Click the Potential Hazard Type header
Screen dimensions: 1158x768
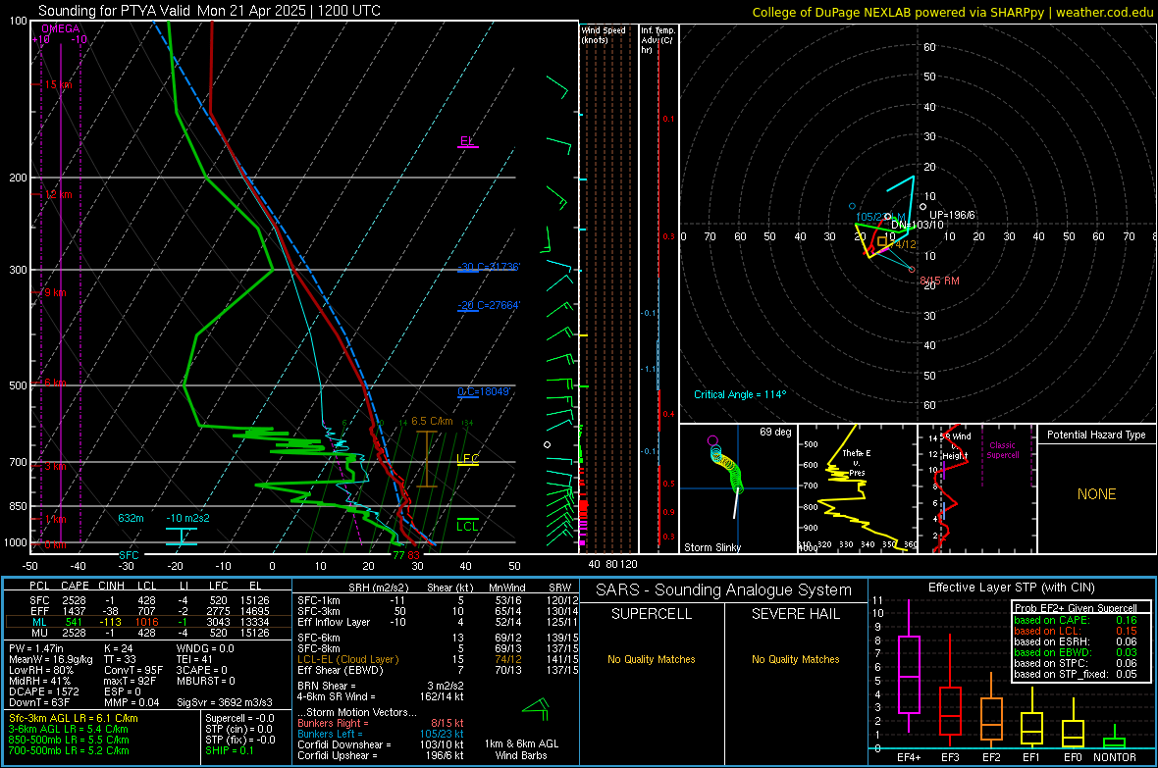(x=1096, y=435)
